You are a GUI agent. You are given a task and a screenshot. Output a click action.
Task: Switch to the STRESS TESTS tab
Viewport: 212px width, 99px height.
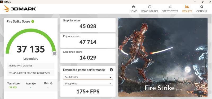pos(170,11)
